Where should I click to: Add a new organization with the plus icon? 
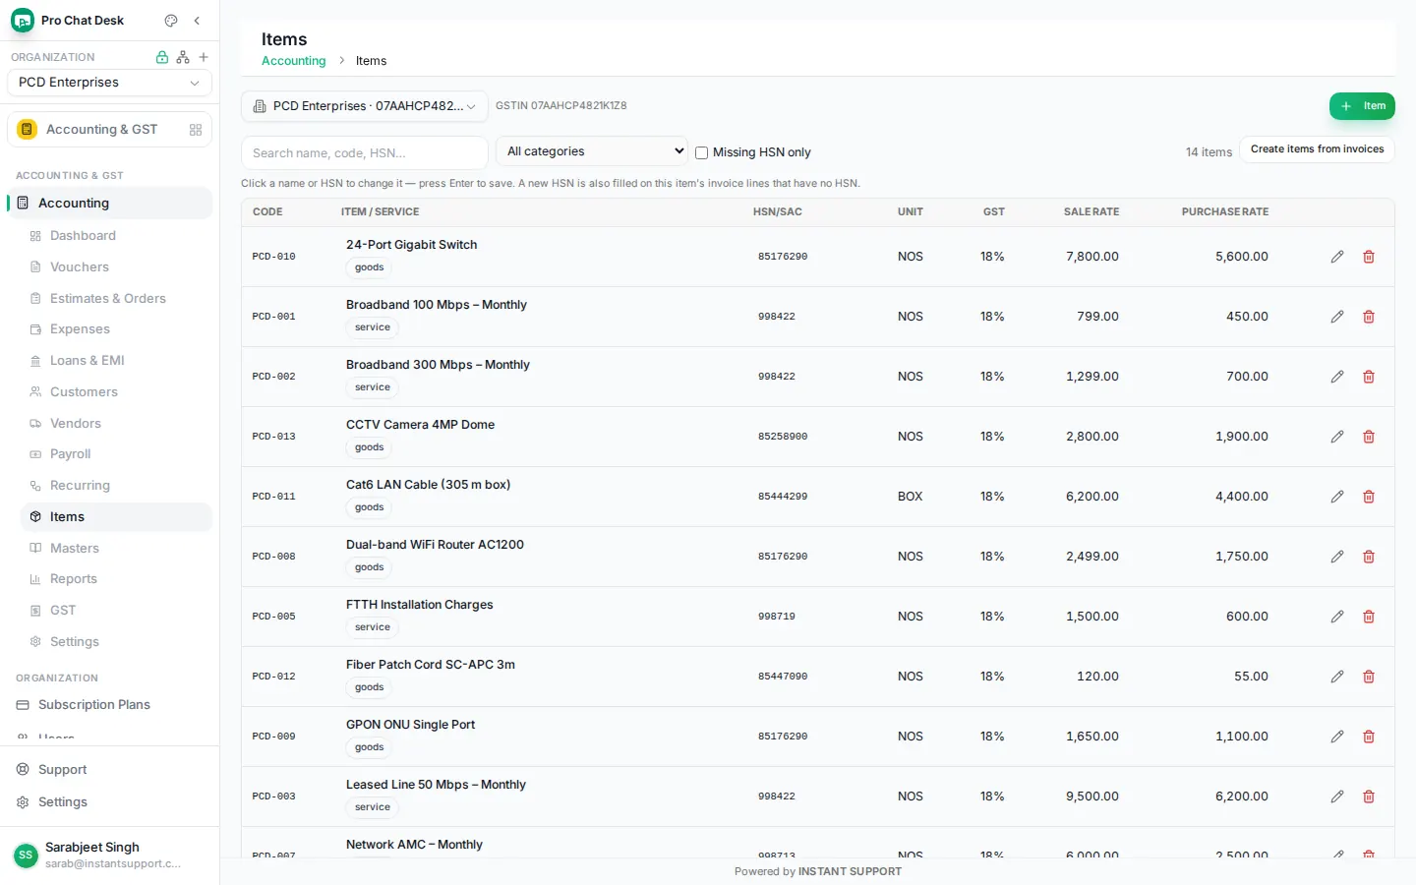click(204, 57)
